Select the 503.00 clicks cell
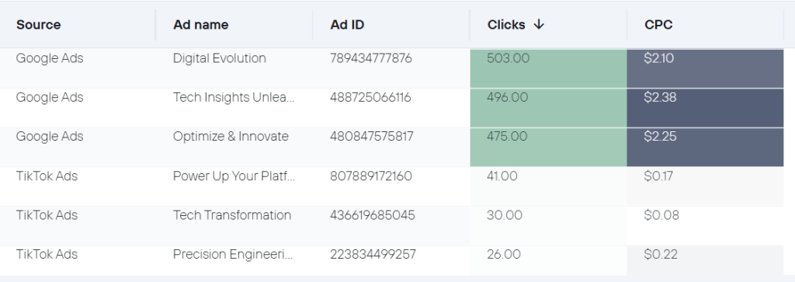Viewport: 795px width, 282px height. [x=549, y=69]
